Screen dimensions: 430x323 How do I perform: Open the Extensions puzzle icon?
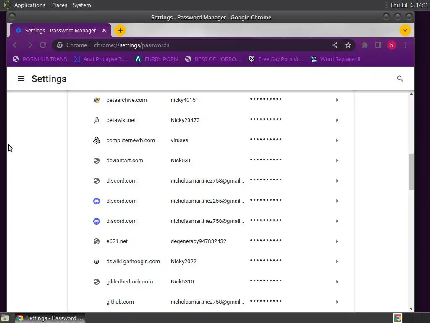364,45
